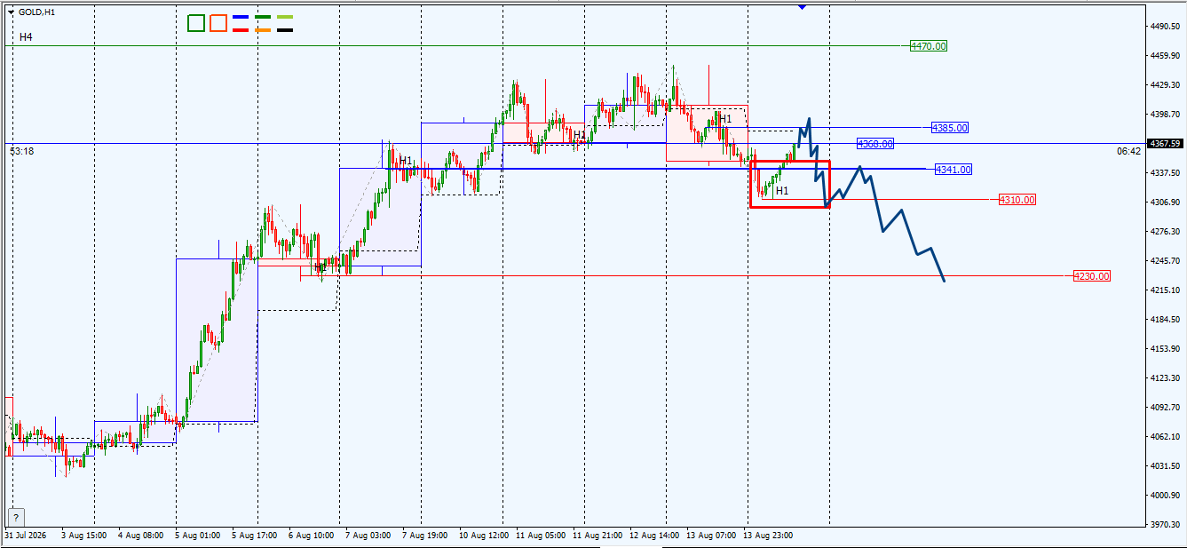Click the 4184.50 price axis value
The height and width of the screenshot is (548, 1187).
click(1164, 320)
